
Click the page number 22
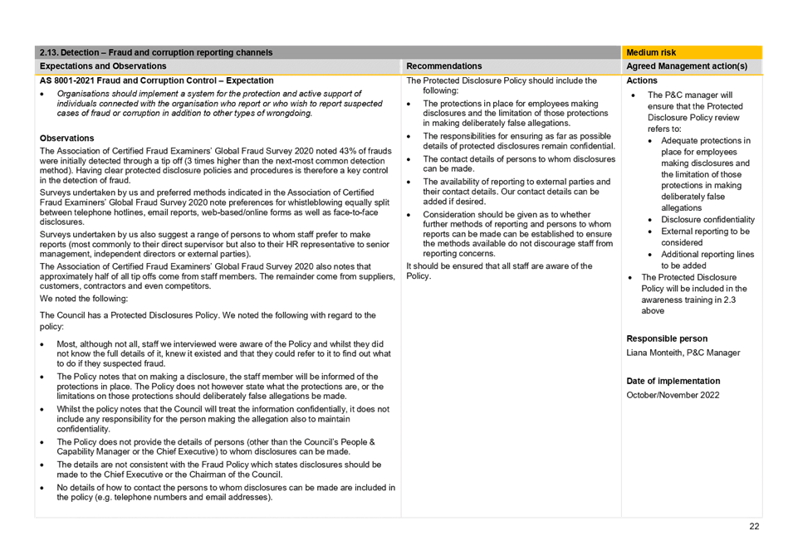click(753, 527)
